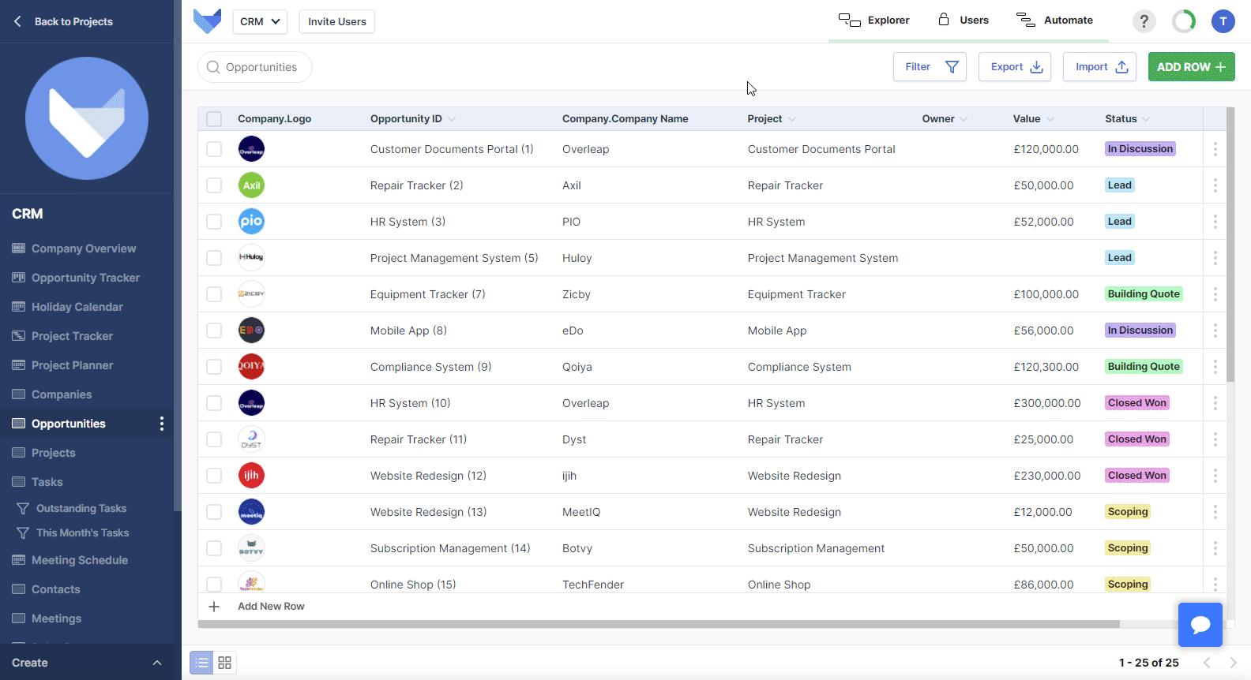
Task: Click the ijih company logo
Action: [251, 476]
